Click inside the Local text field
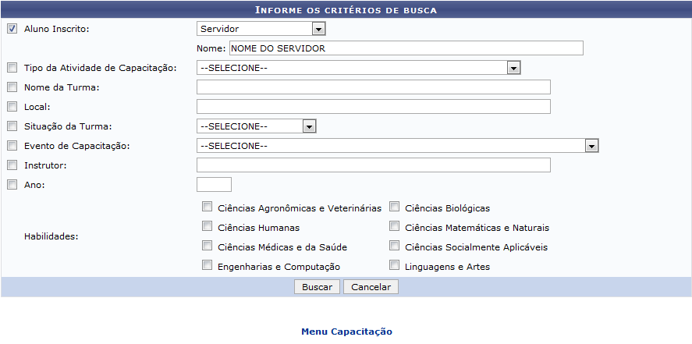 [374, 106]
